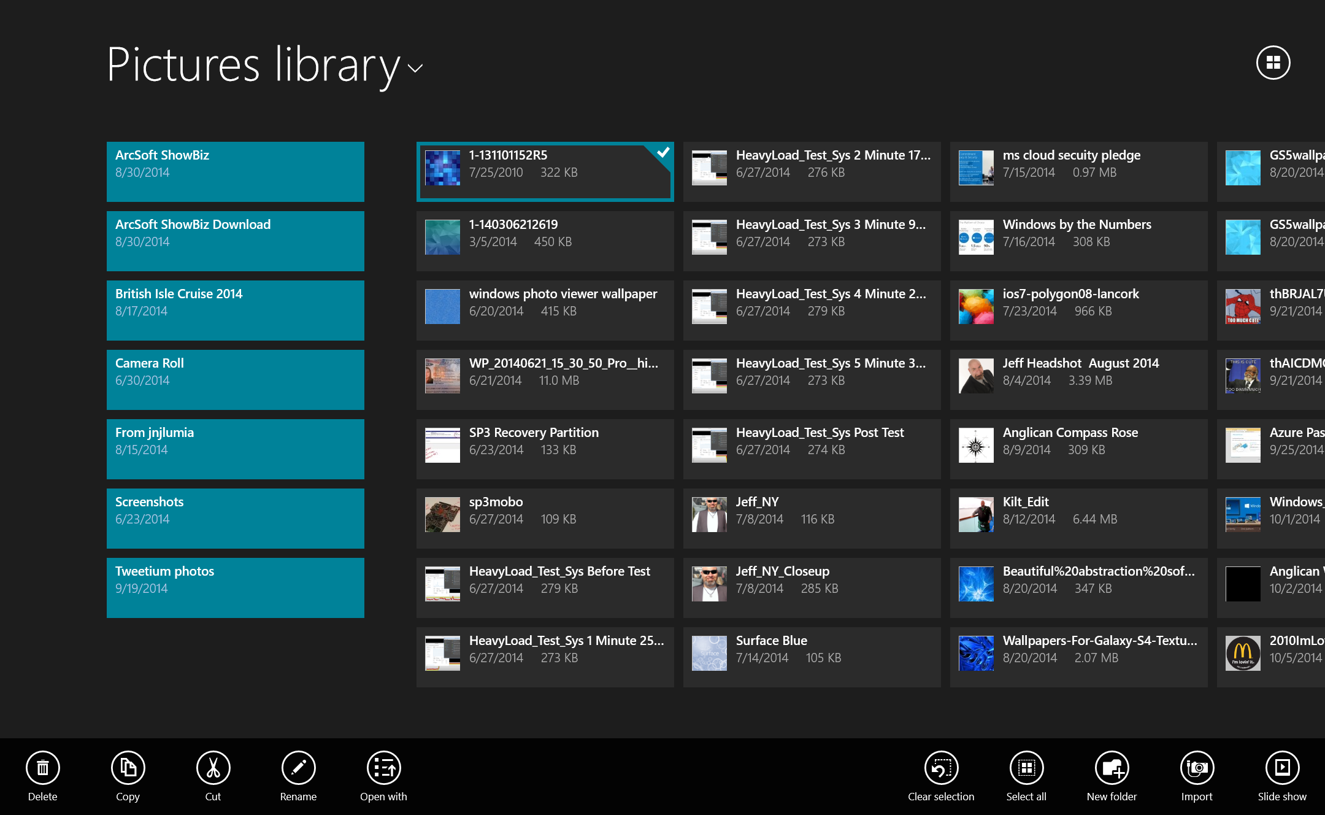Select the Jeff_NY_Closeup photo thumbnail
This screenshot has height=815, width=1325.
pyautogui.click(x=709, y=584)
